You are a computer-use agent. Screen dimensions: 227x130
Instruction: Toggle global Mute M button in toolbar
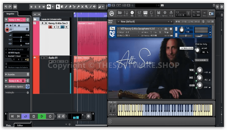[x=31, y=7]
